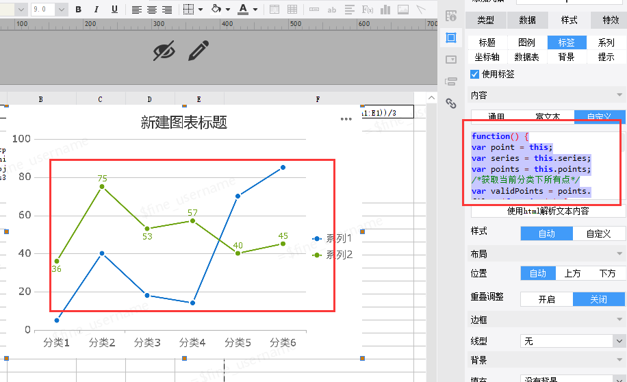This screenshot has width=627, height=382.
Task: Click the insert slope line icon
Action: [x=421, y=9]
